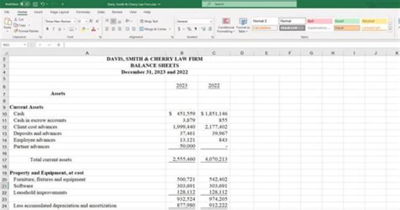This screenshot has height=210, width=400.
Task: Open the File tab
Action: [x=7, y=12]
